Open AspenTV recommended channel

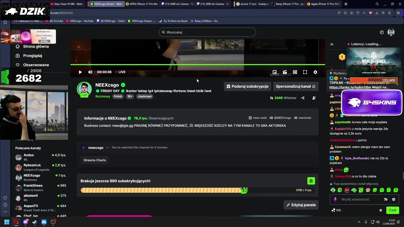tap(40, 208)
